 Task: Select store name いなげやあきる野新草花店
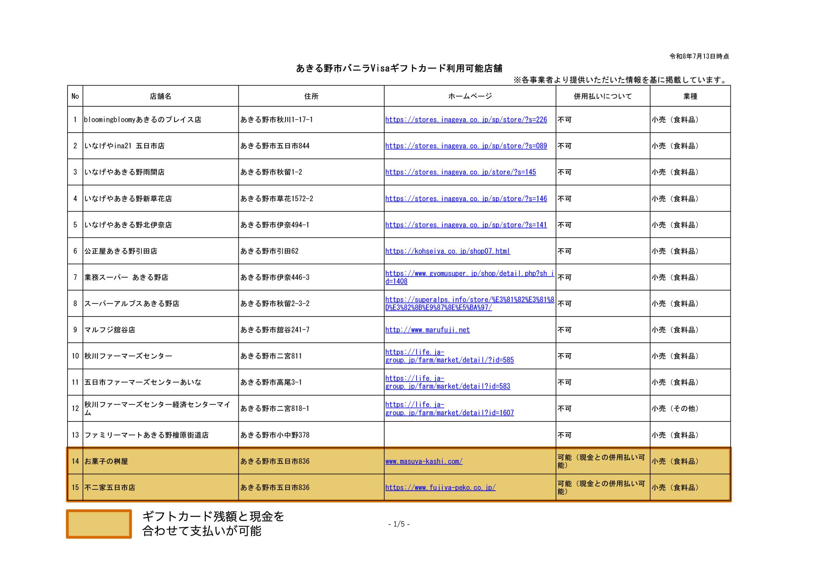[x=128, y=199]
